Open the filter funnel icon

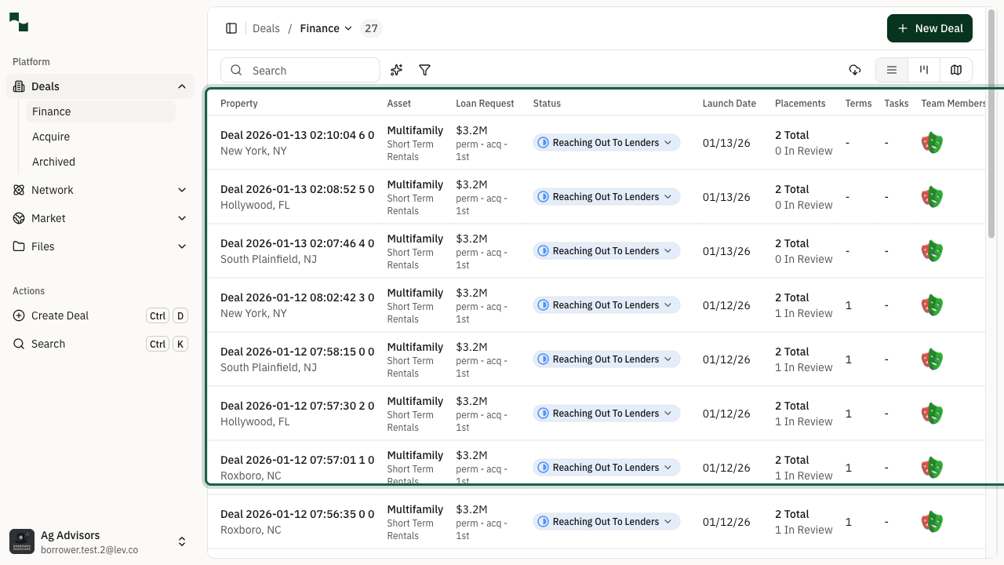424,70
